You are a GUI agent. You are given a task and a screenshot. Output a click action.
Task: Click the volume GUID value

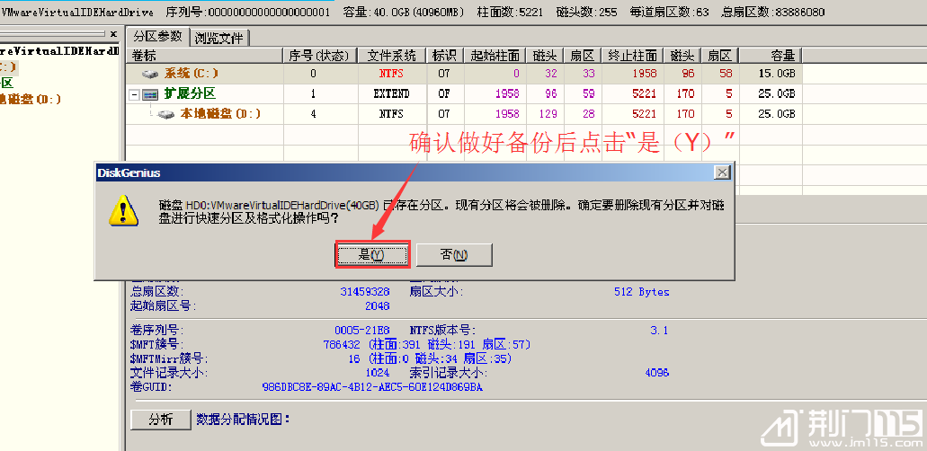coord(372,387)
